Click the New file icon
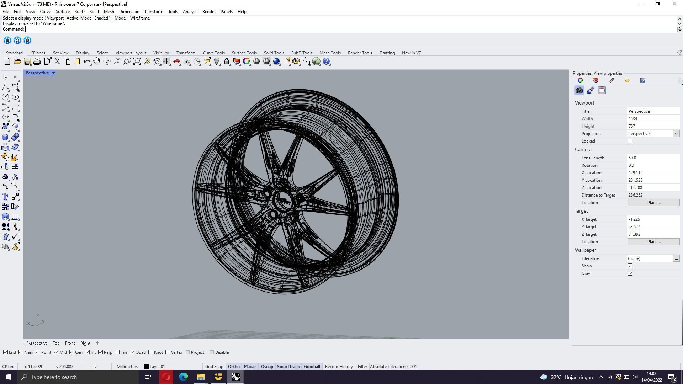683x384 pixels. coord(7,62)
